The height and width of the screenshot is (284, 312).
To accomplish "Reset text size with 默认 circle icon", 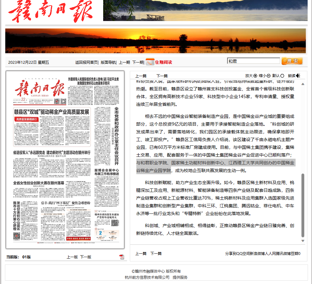I will click(x=282, y=76).
